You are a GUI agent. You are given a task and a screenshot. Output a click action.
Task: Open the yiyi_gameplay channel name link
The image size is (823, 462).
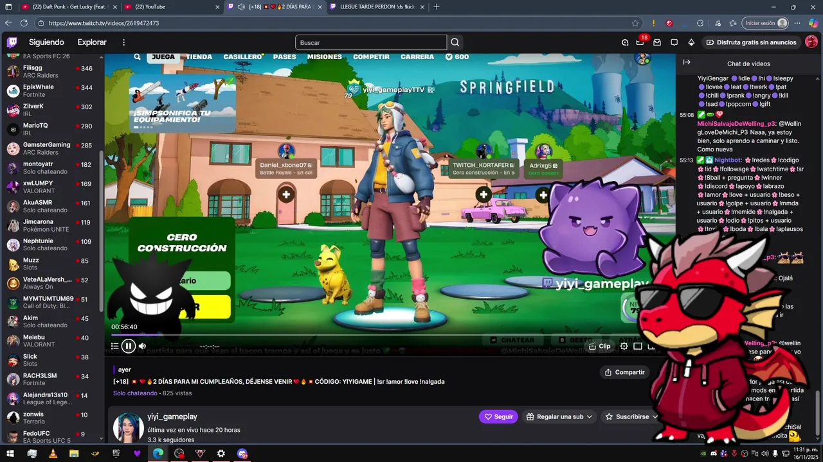pos(172,417)
